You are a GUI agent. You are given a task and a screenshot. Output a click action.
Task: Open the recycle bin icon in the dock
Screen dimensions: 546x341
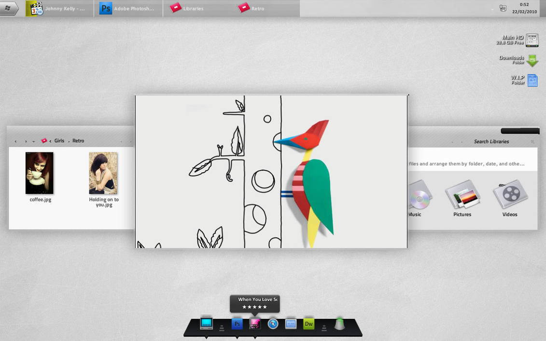(x=339, y=324)
